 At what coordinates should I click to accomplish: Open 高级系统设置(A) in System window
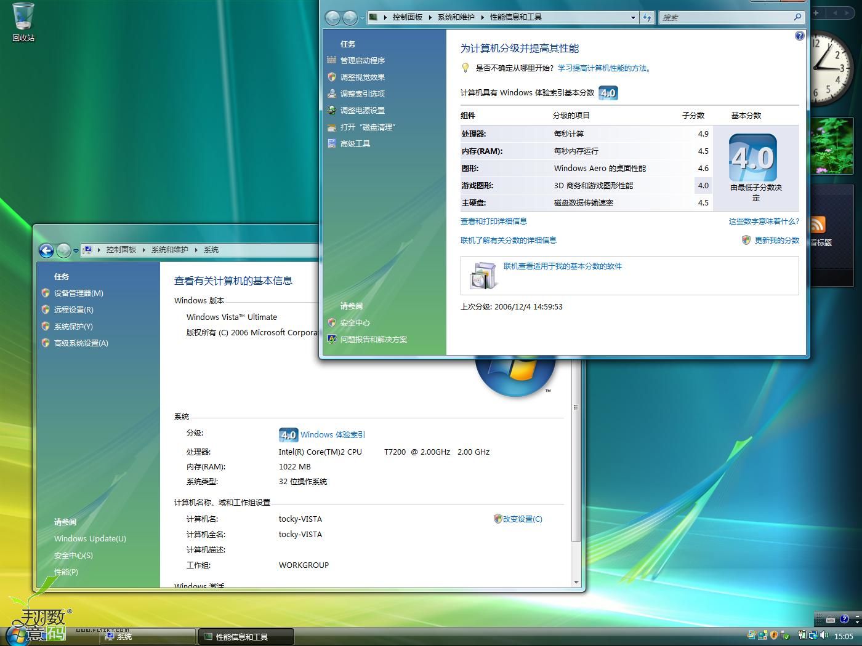(x=81, y=343)
